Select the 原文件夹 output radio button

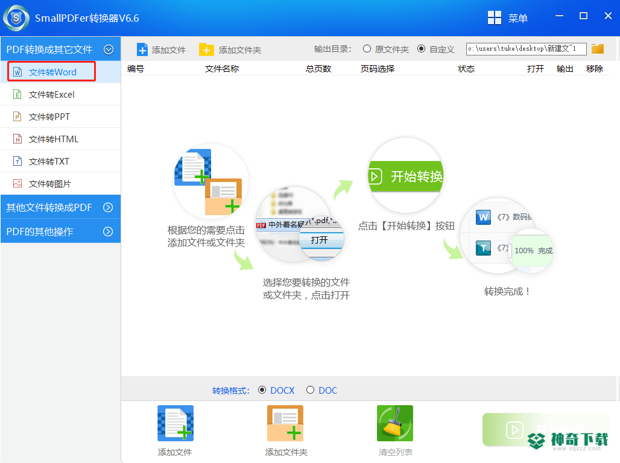367,49
